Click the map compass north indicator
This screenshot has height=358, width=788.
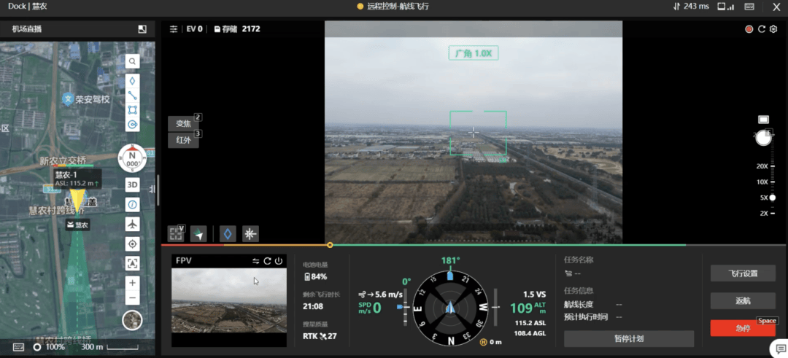point(132,158)
